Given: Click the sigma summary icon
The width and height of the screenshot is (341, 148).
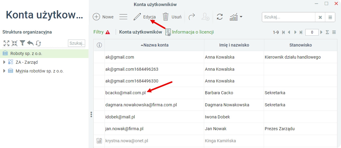Looking at the screenshot, I should 327,32.
